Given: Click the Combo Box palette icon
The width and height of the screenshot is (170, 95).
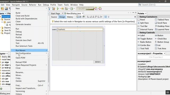Looking at the screenshot, I should (139, 45).
